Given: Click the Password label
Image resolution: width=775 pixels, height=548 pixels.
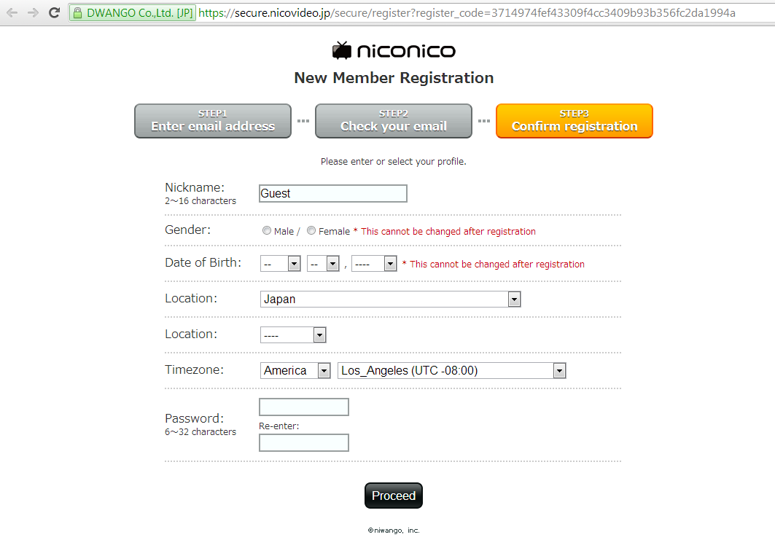Looking at the screenshot, I should (194, 418).
